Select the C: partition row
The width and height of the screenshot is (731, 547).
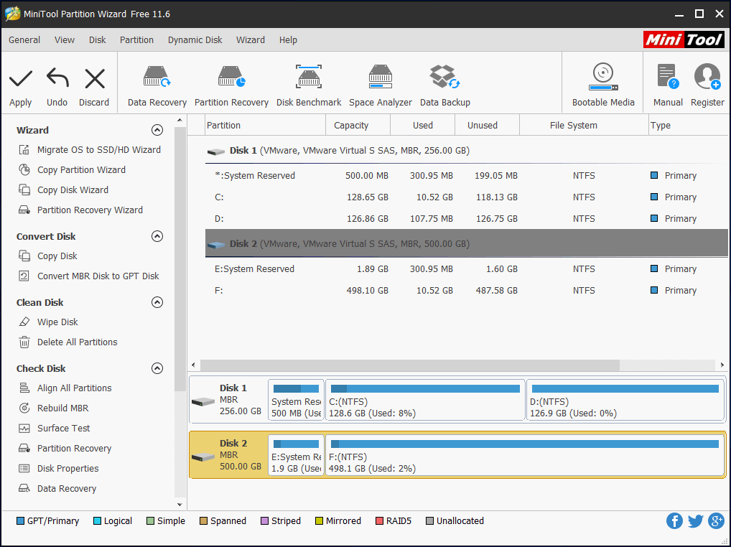(x=466, y=197)
